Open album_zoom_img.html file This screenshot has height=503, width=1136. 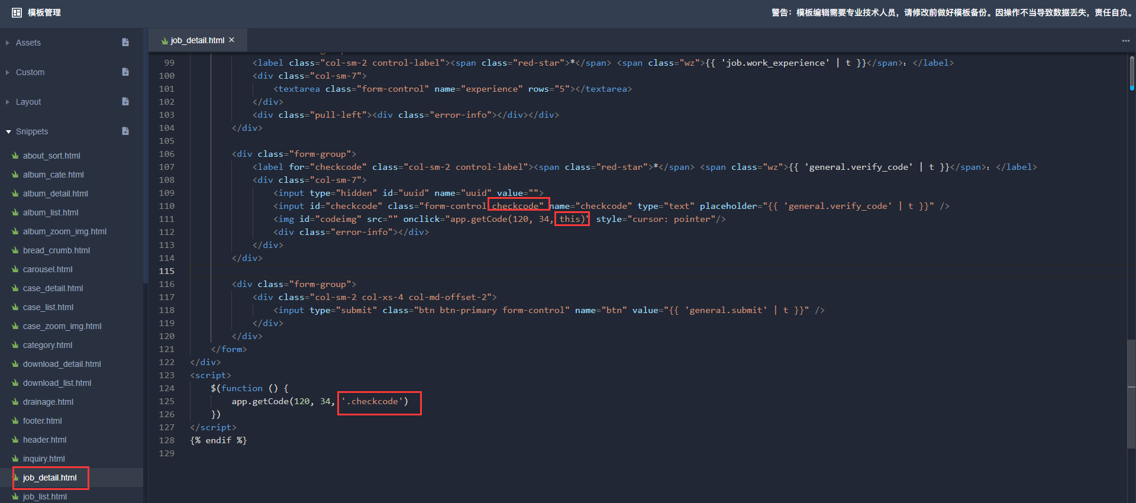[64, 231]
